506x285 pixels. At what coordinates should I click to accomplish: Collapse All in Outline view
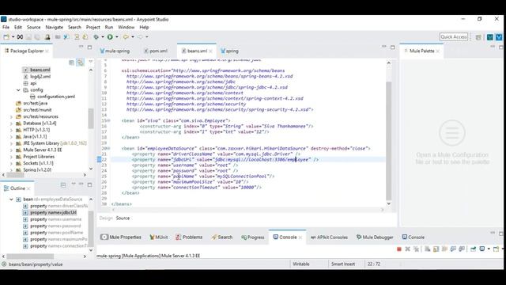coord(63,184)
